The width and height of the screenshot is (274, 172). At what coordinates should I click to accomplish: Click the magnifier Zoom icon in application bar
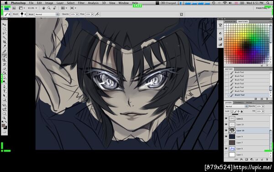(x=49, y=8)
